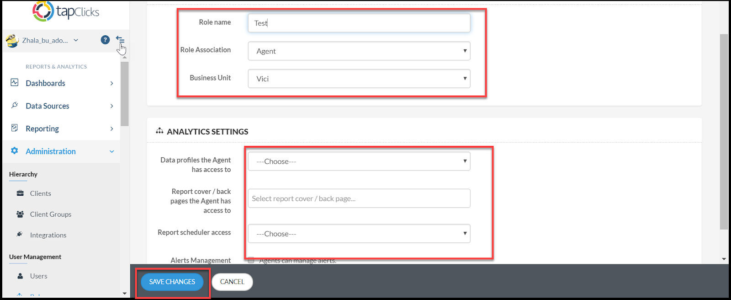Image resolution: width=731 pixels, height=300 pixels.
Task: Click the Analytics Settings hierarchy icon
Action: [159, 131]
